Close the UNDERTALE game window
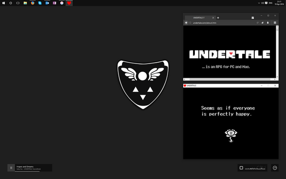 tap(275, 85)
